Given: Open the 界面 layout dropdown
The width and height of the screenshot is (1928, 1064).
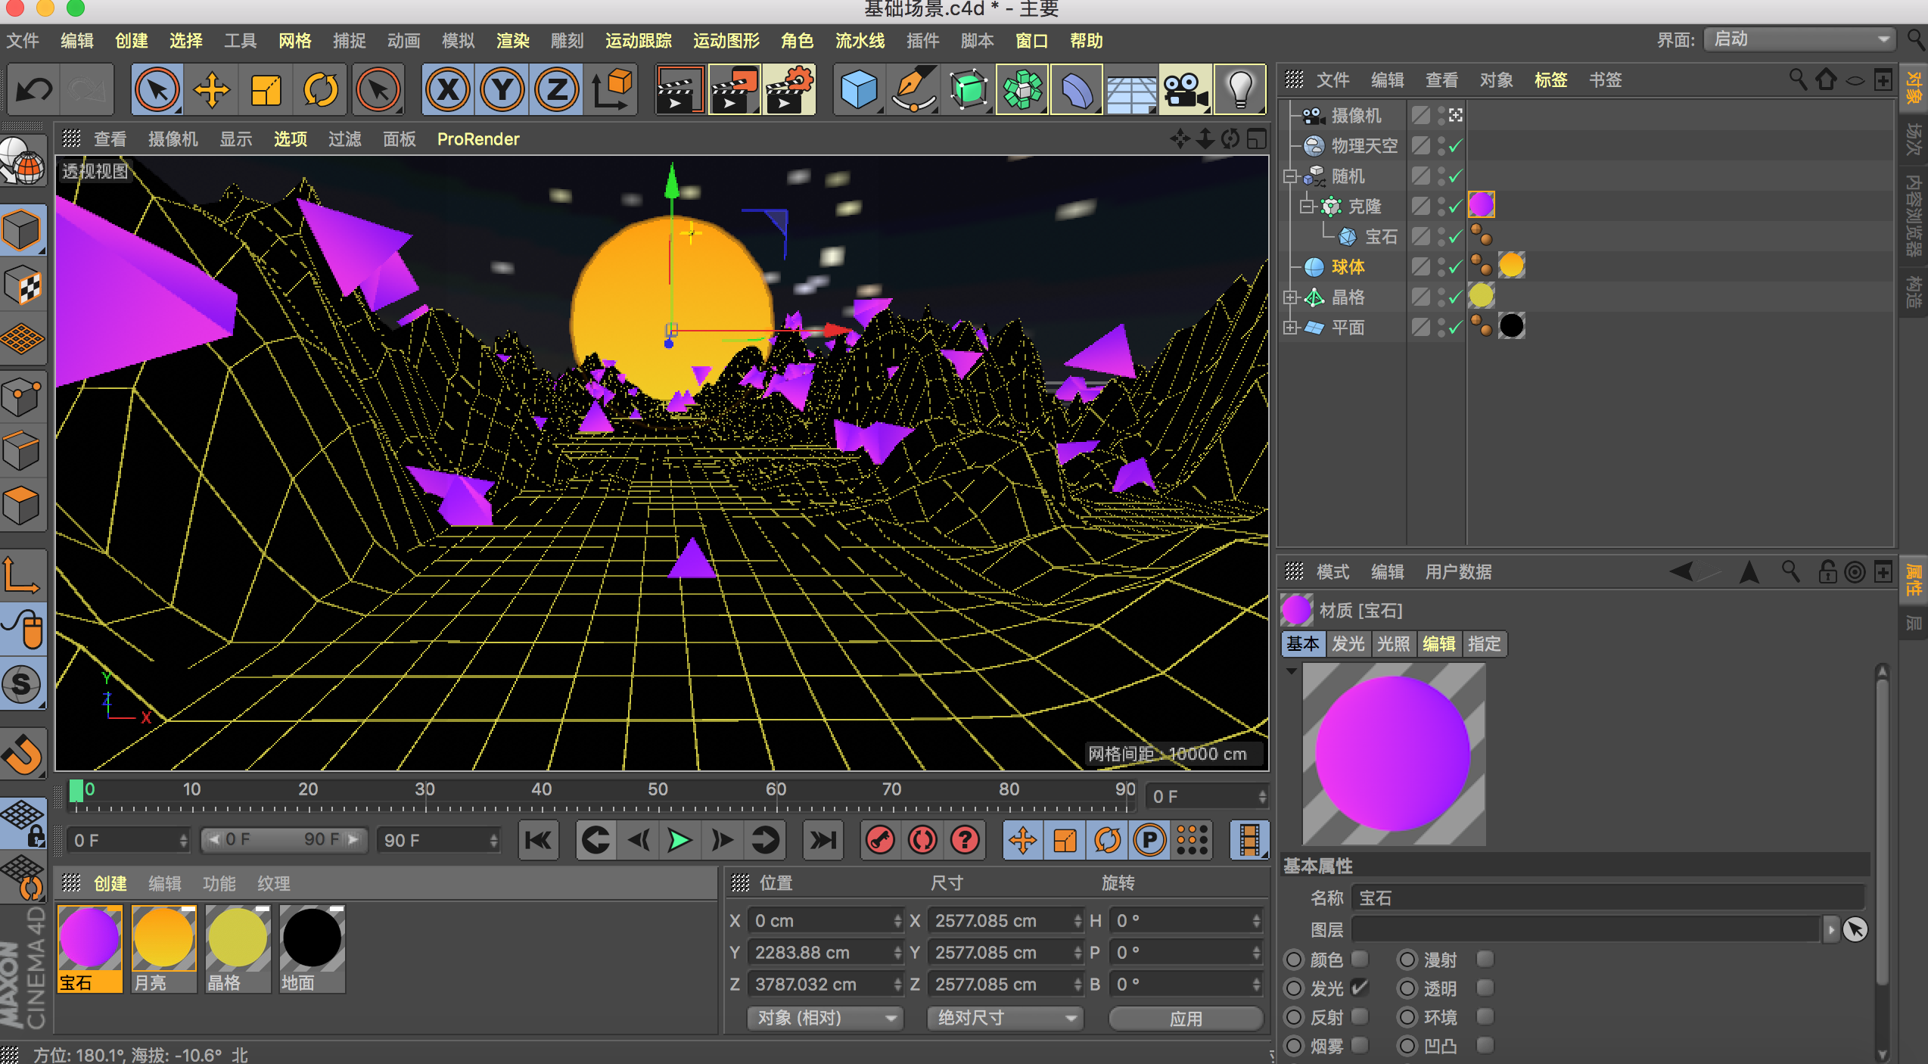Looking at the screenshot, I should tap(1799, 39).
